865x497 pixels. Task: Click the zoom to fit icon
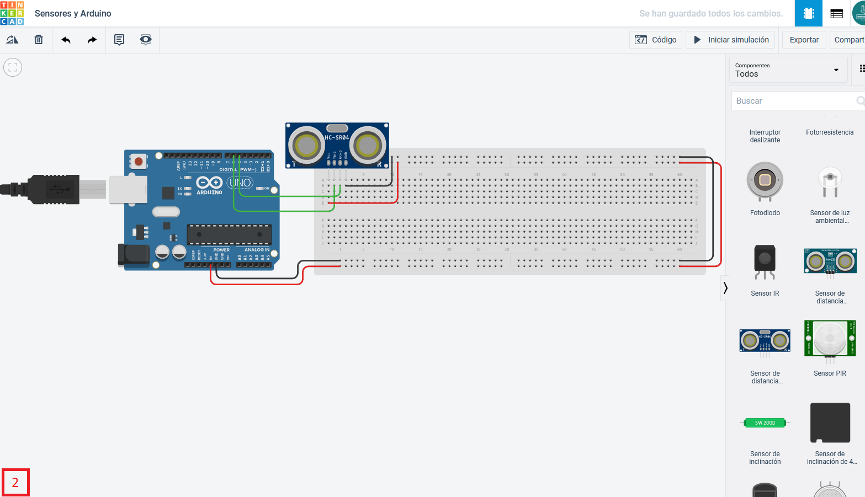12,67
